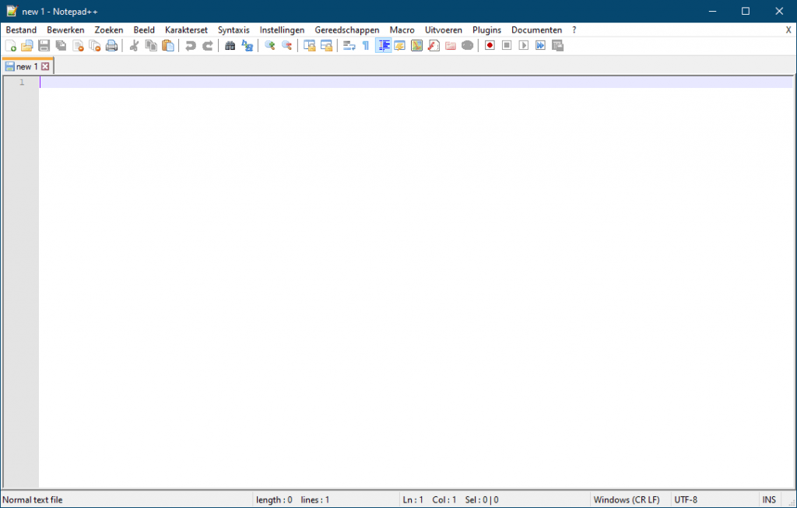The height and width of the screenshot is (508, 797).
Task: Print the document via the printer icon
Action: pyautogui.click(x=111, y=45)
